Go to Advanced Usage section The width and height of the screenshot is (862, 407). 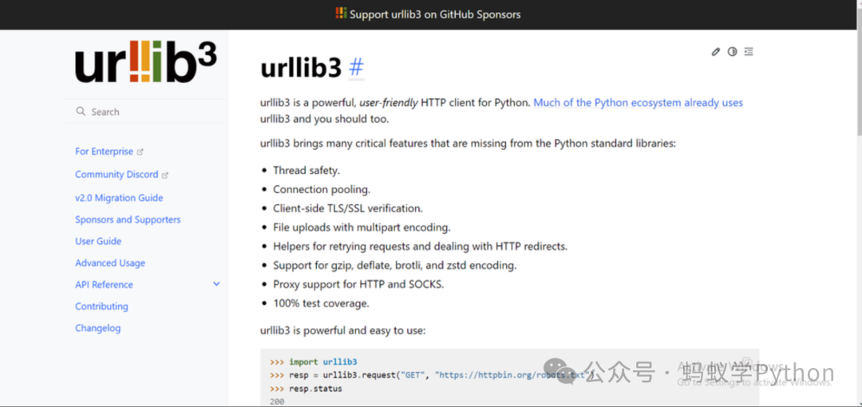click(x=110, y=263)
